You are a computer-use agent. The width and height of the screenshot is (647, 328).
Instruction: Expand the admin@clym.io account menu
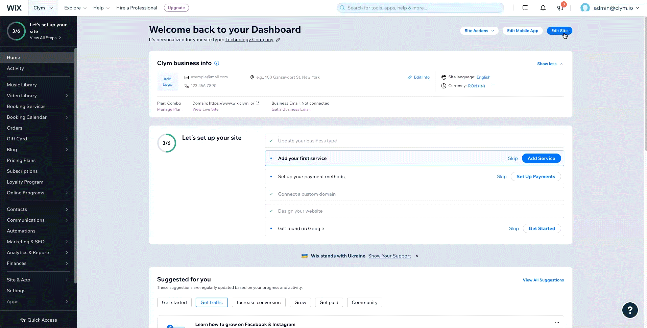tap(617, 8)
